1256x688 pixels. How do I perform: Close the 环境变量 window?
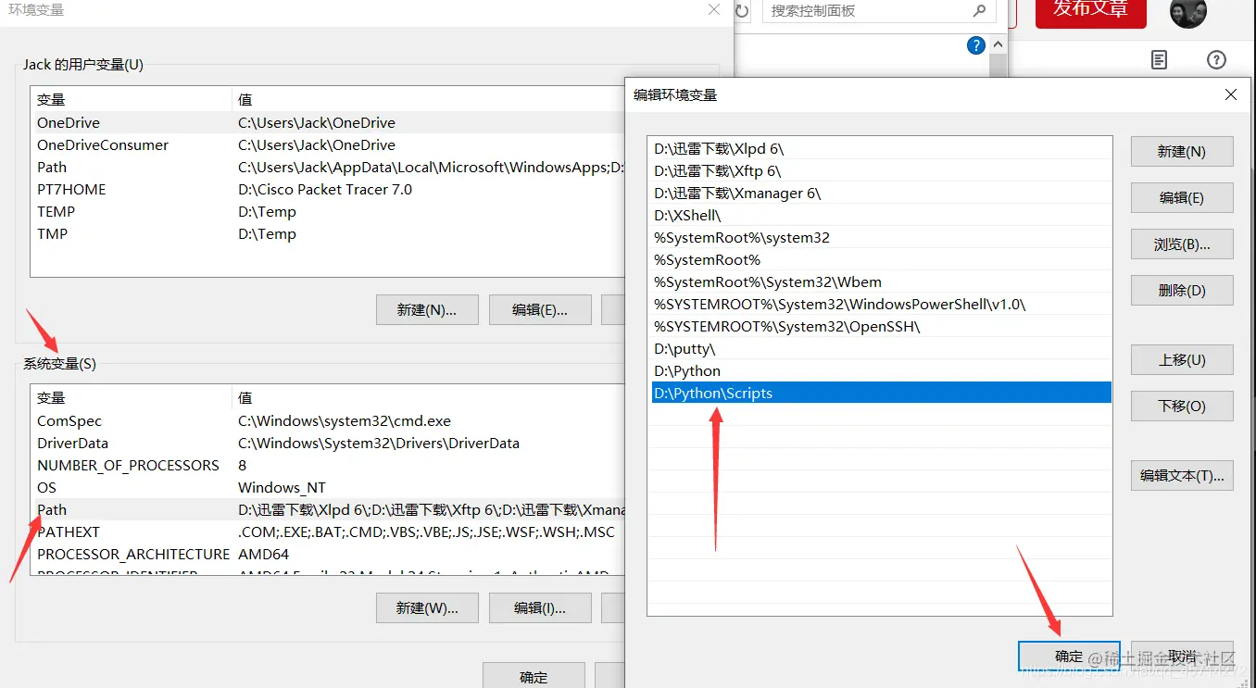tap(714, 9)
